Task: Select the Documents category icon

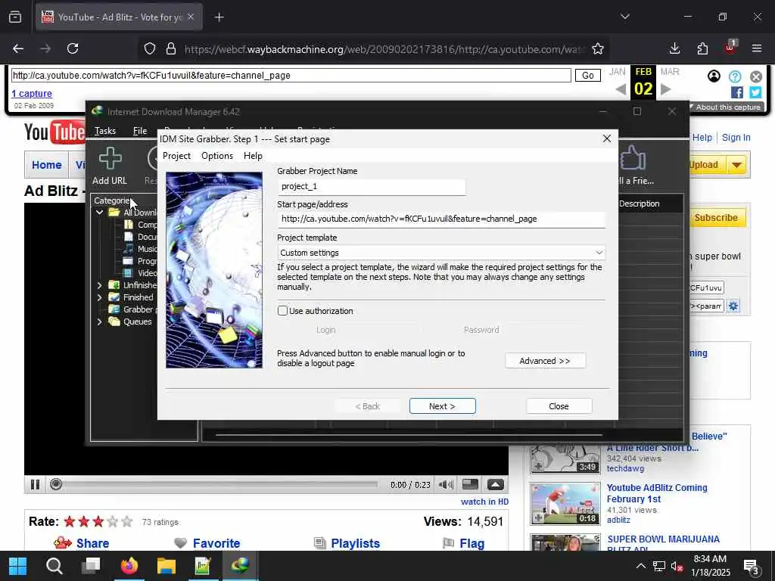Action: tap(129, 237)
